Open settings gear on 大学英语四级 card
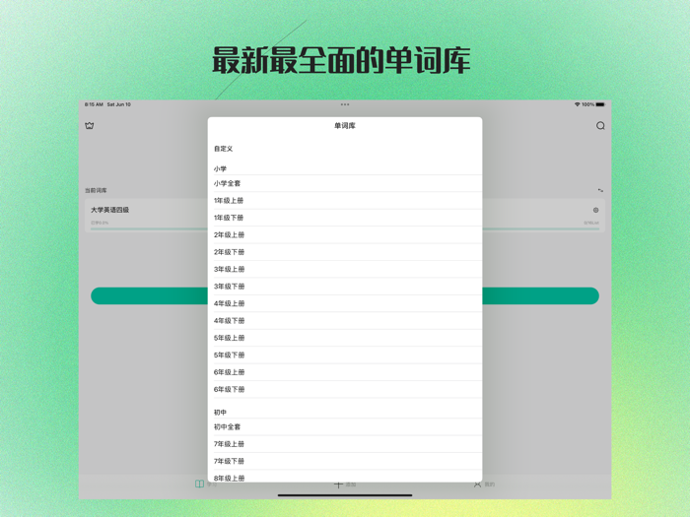The height and width of the screenshot is (517, 690). pos(595,210)
